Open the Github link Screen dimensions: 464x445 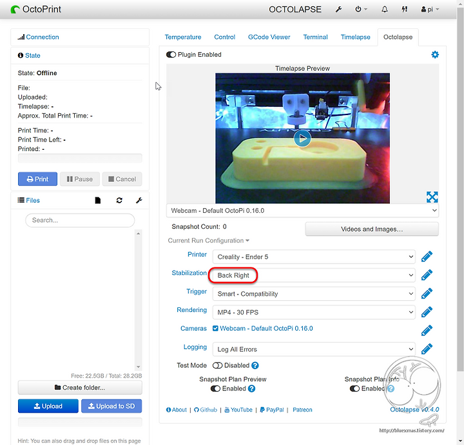(206, 410)
